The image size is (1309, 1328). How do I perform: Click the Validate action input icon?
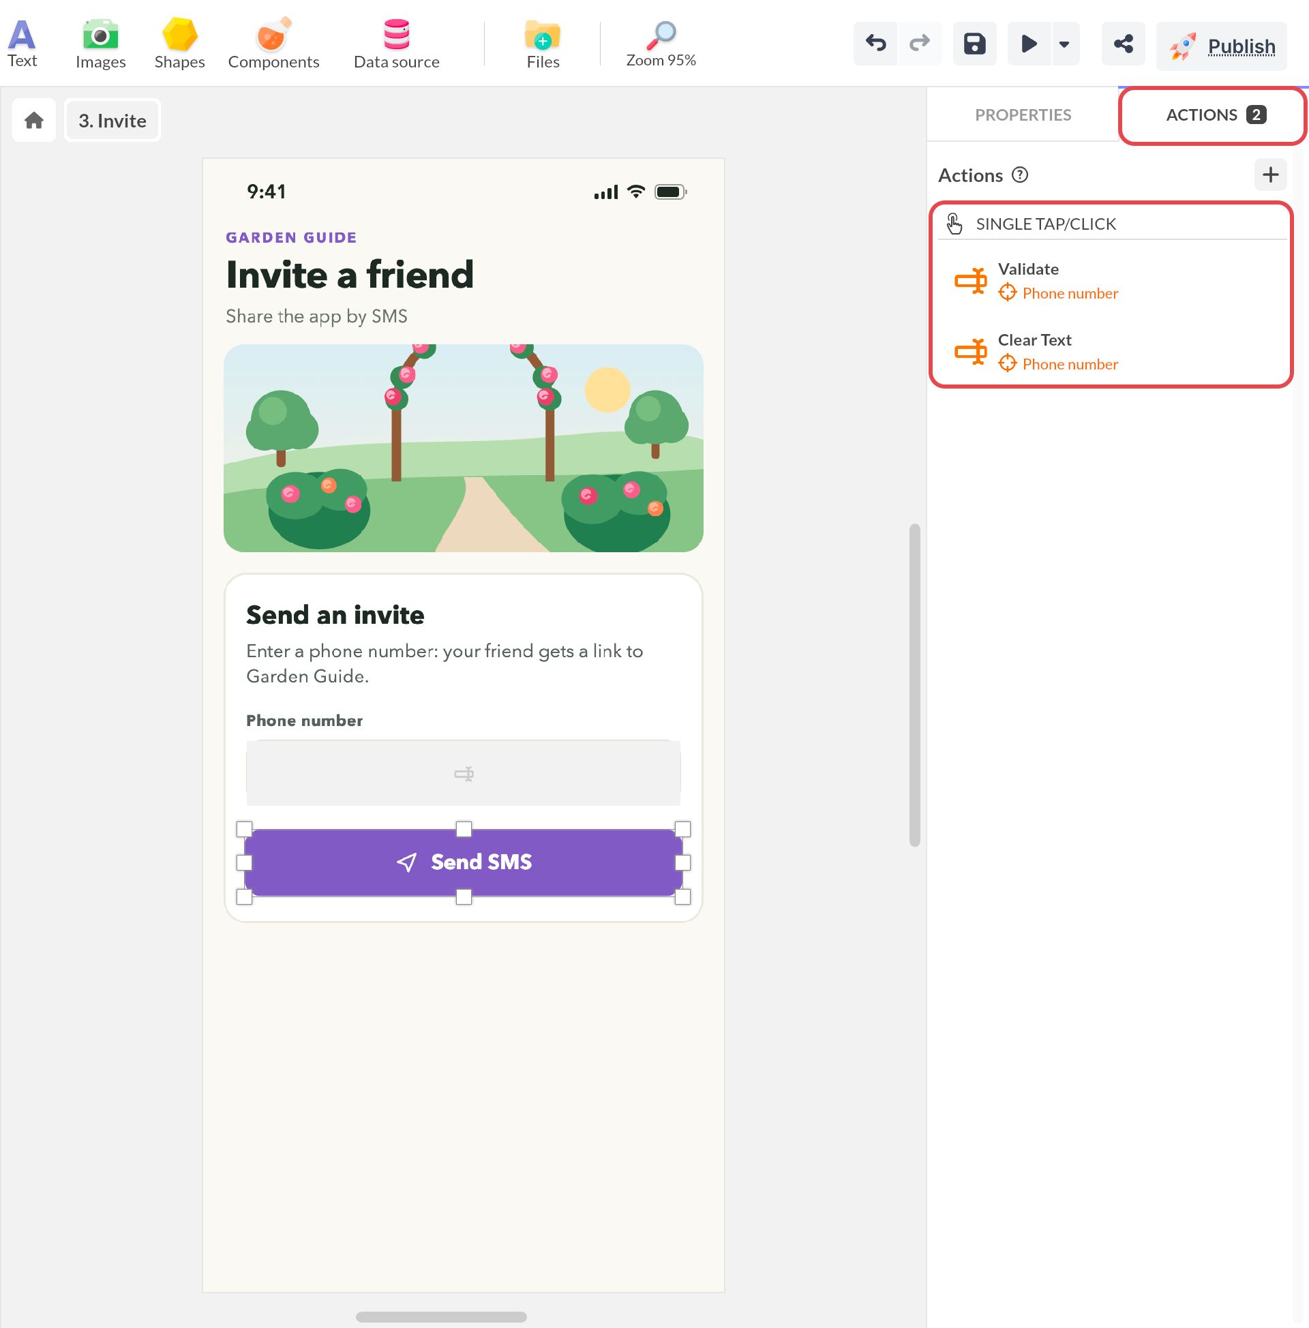970,280
